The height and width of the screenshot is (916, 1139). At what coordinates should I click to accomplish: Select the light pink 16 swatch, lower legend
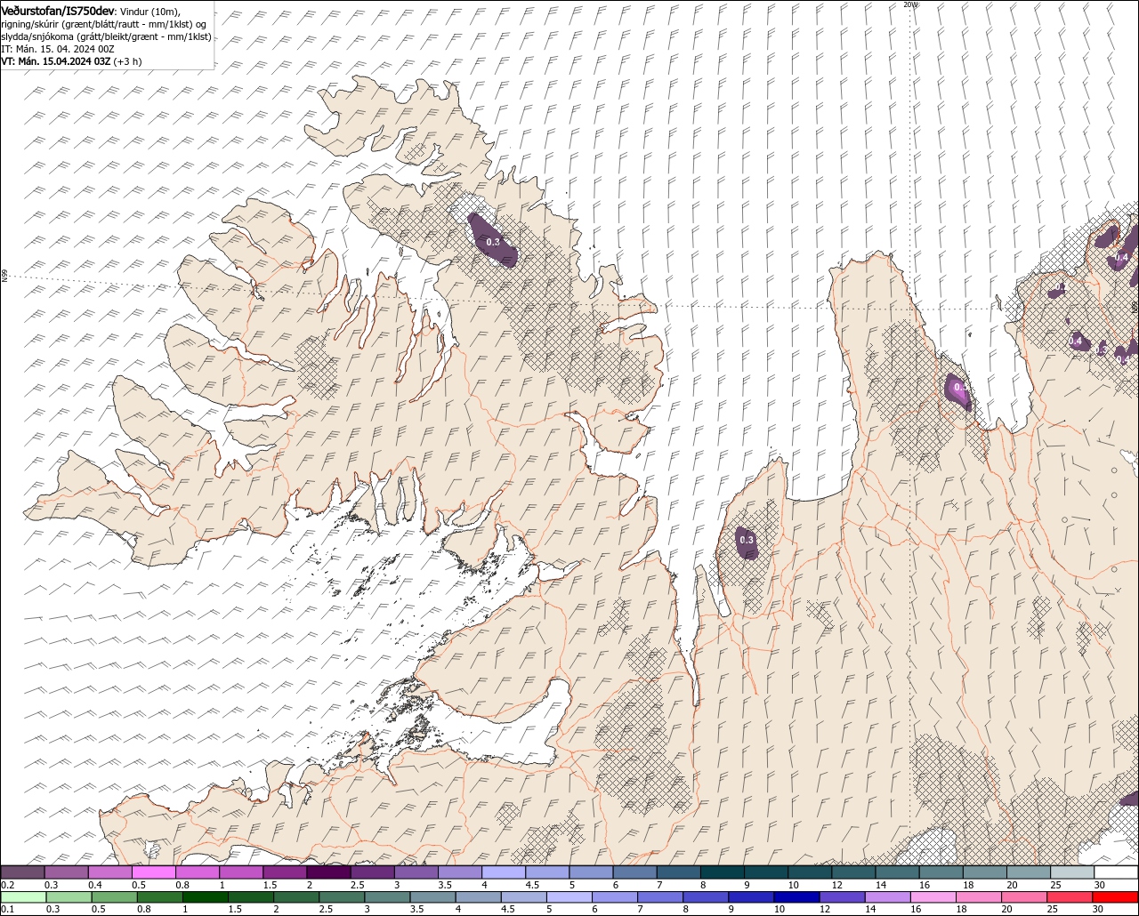(934, 896)
